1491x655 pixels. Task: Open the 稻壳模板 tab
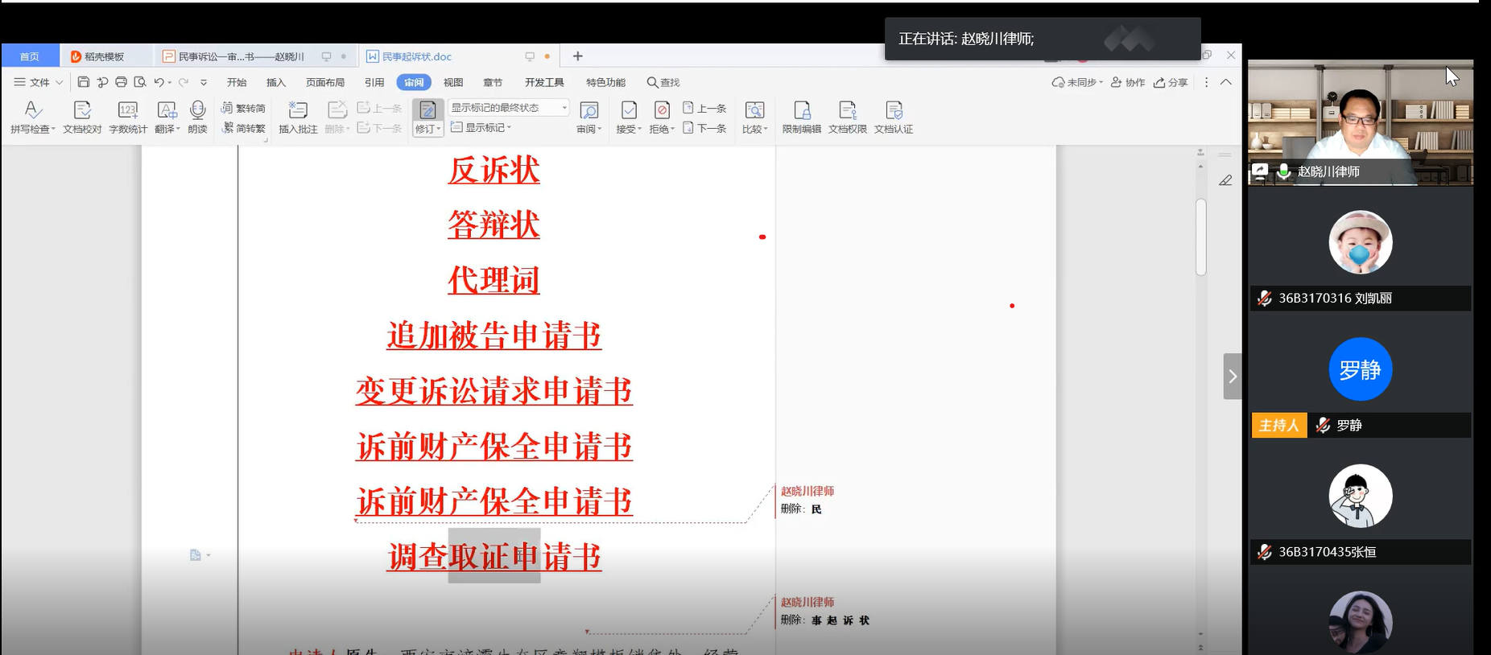(x=104, y=56)
